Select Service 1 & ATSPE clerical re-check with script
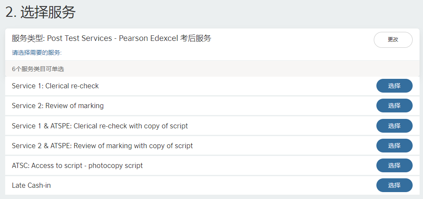This screenshot has height=199, width=423. pyautogui.click(x=395, y=126)
